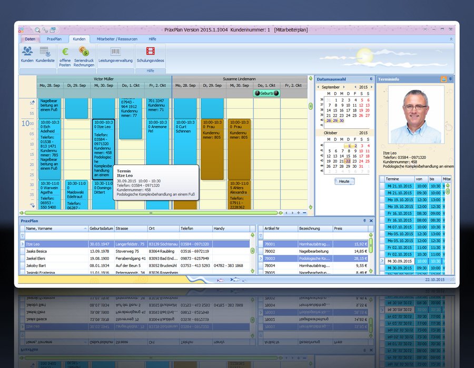Open the Kundenliste ribbon button
The width and height of the screenshot is (474, 368).
click(x=45, y=55)
